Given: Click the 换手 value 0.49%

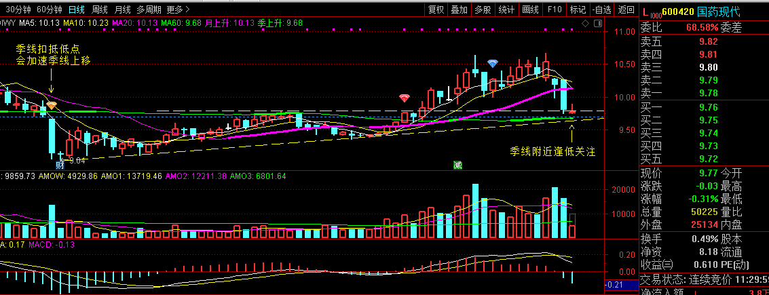Looking at the screenshot, I should coord(705,239).
